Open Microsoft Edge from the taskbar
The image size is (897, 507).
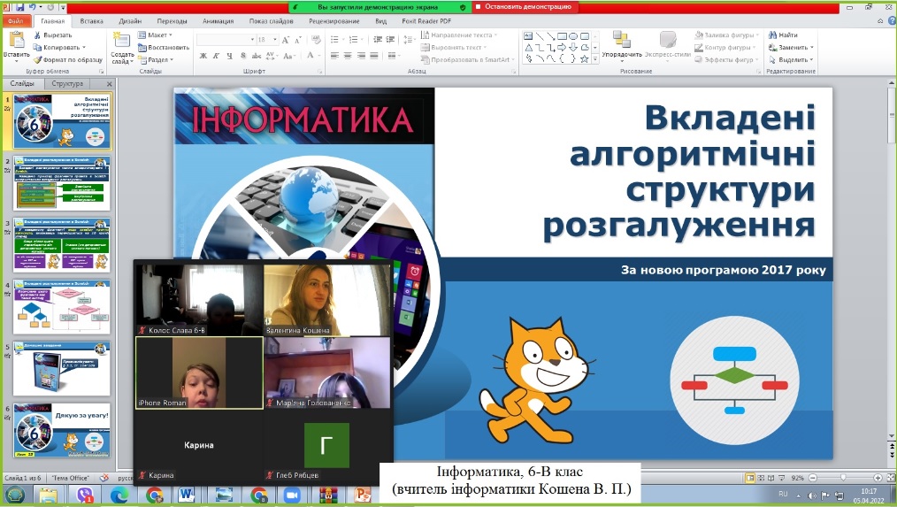point(120,495)
